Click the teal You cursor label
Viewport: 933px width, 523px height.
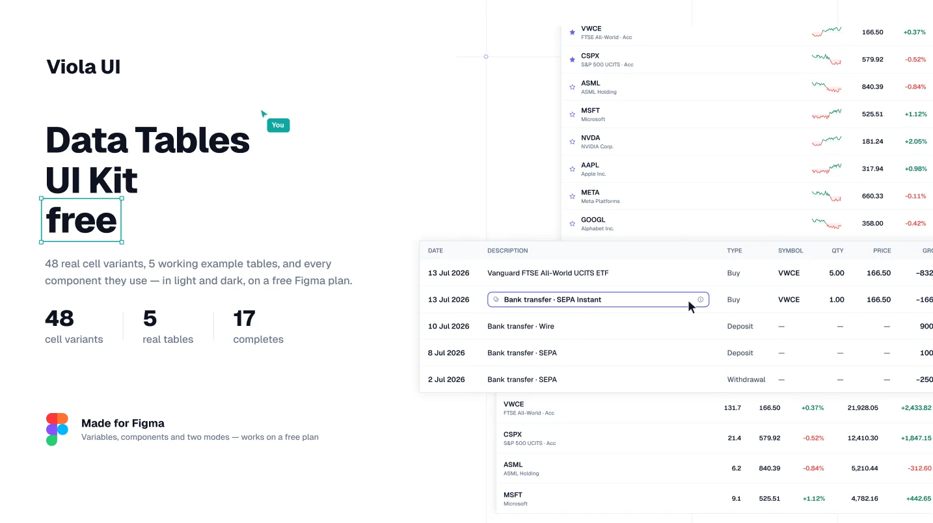(278, 125)
